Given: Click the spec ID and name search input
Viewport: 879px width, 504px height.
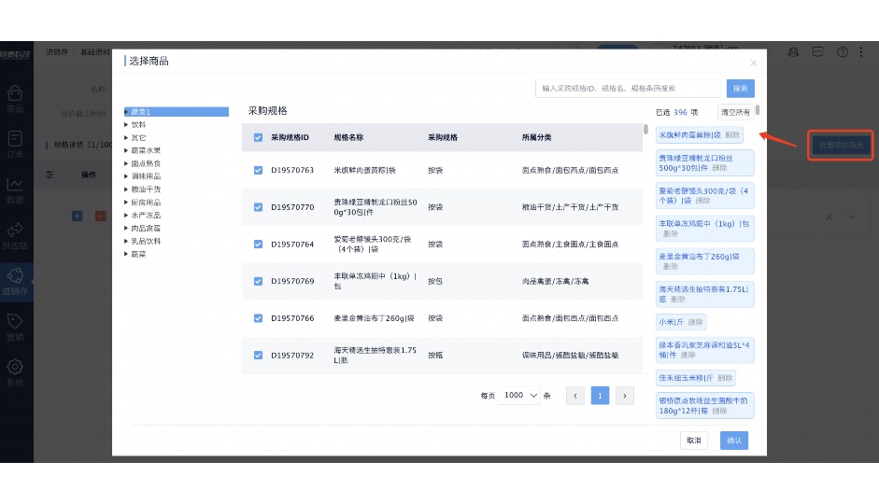Looking at the screenshot, I should pyautogui.click(x=628, y=89).
